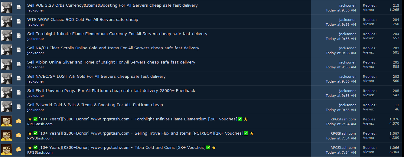Viewport: 404px width, 157px height.
Task: Open WTS WOW Classic SOD Gold thread
Action: click(83, 20)
